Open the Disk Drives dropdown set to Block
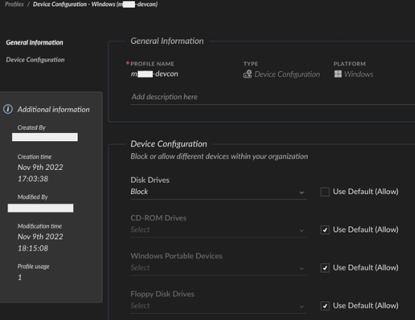415x320 pixels. click(x=217, y=192)
